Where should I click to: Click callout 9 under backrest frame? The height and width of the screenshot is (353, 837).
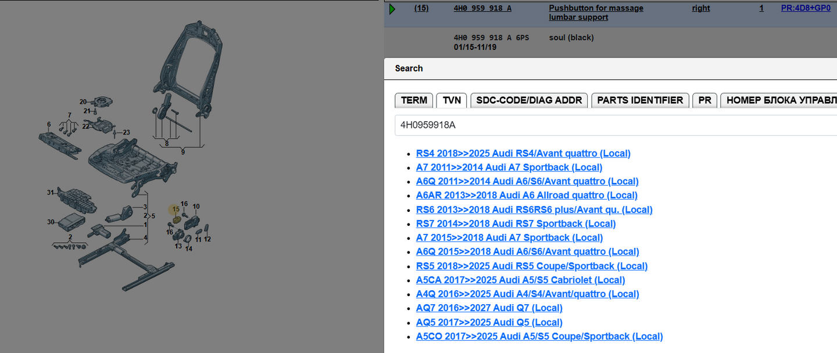(183, 152)
